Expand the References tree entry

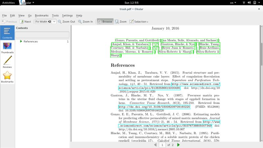coord(21,42)
